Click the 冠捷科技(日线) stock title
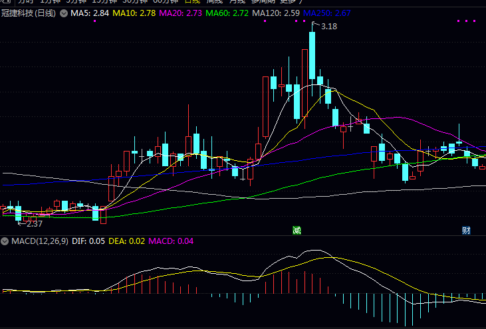 tap(29, 13)
